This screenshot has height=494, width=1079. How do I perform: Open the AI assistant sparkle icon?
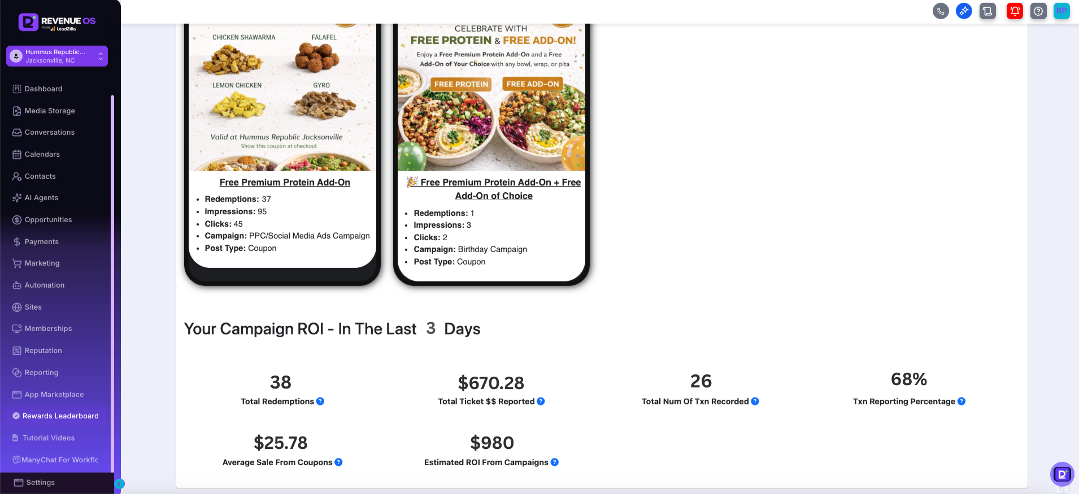click(964, 11)
